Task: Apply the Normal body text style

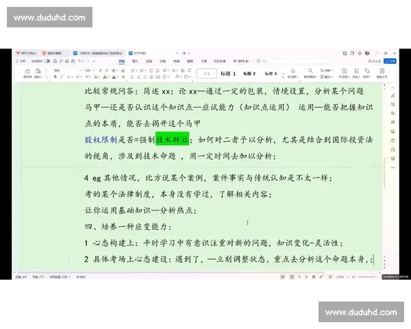Action: coord(207,74)
